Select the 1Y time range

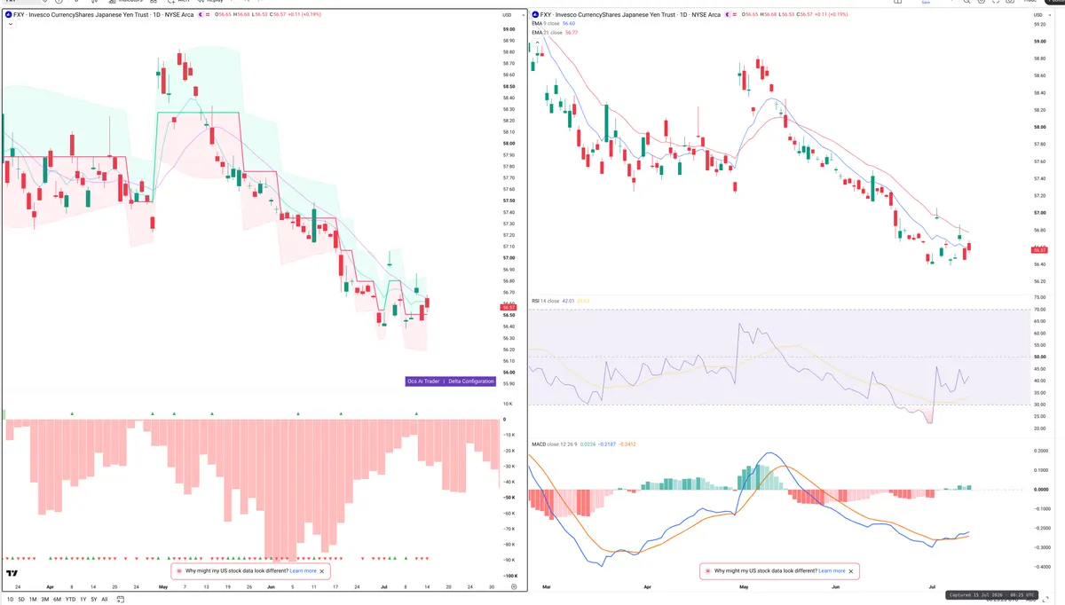tap(83, 600)
